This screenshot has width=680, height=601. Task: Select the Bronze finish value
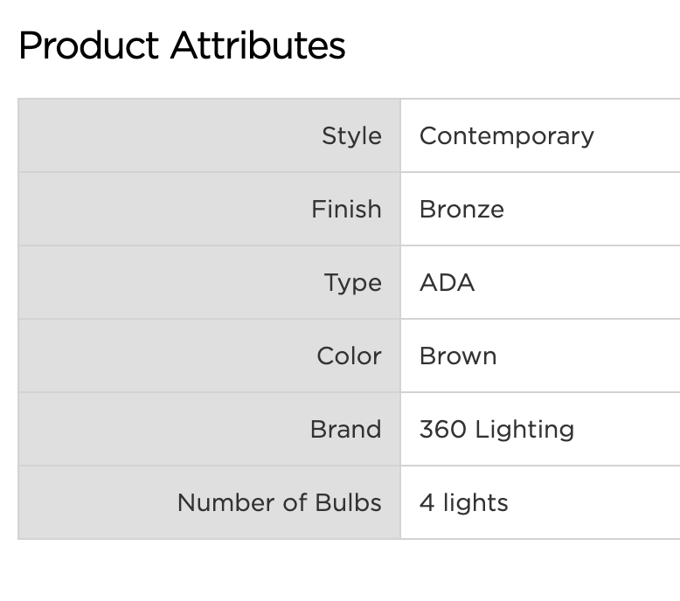point(461,210)
